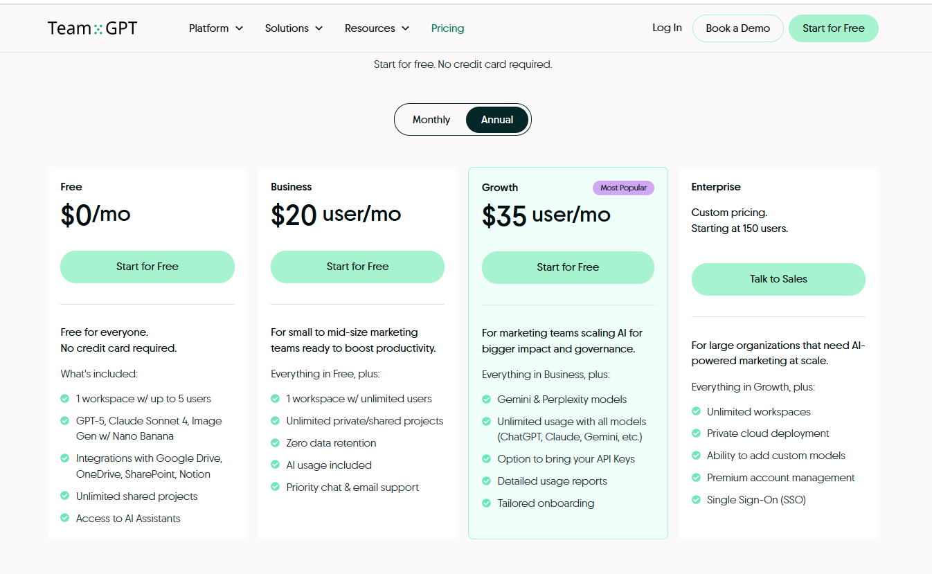Click Start for Free under Growth plan
This screenshot has height=574, width=932.
pyautogui.click(x=568, y=267)
